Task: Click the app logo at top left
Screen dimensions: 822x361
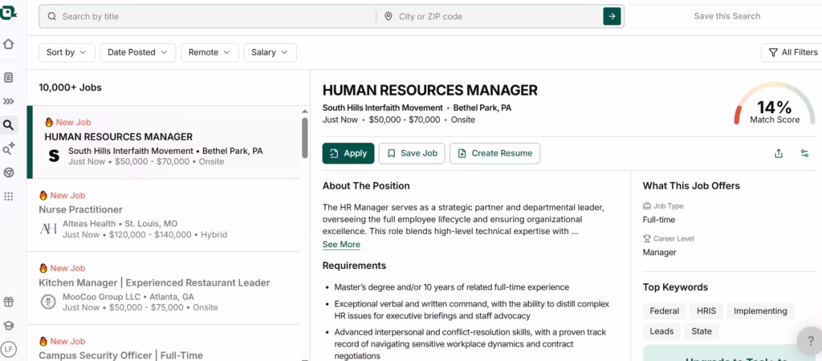Action: click(x=7, y=14)
